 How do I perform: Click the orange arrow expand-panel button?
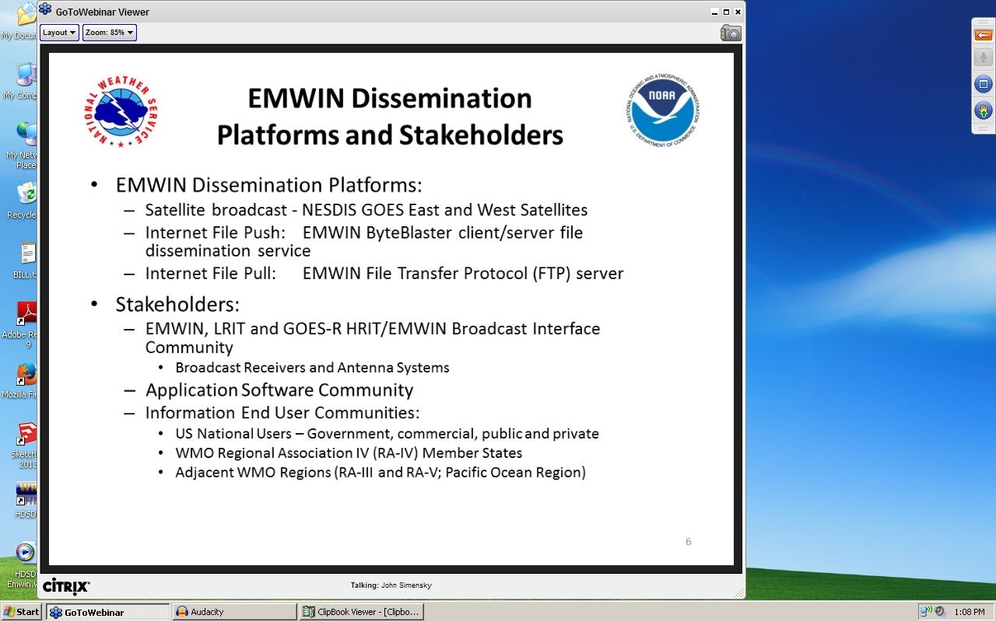pyautogui.click(x=984, y=36)
